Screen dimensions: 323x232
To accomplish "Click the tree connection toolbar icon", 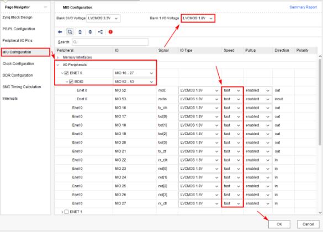I will click(x=100, y=32).
